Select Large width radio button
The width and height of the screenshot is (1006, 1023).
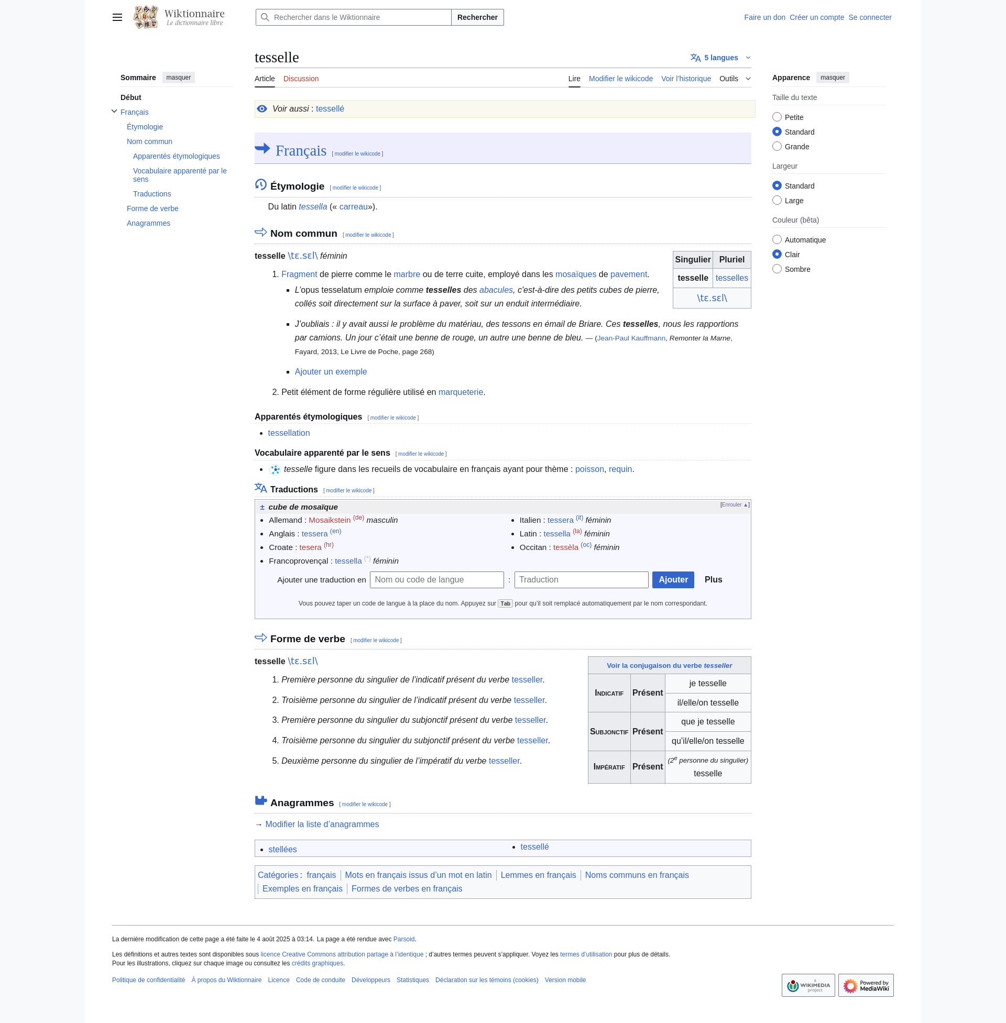[777, 201]
